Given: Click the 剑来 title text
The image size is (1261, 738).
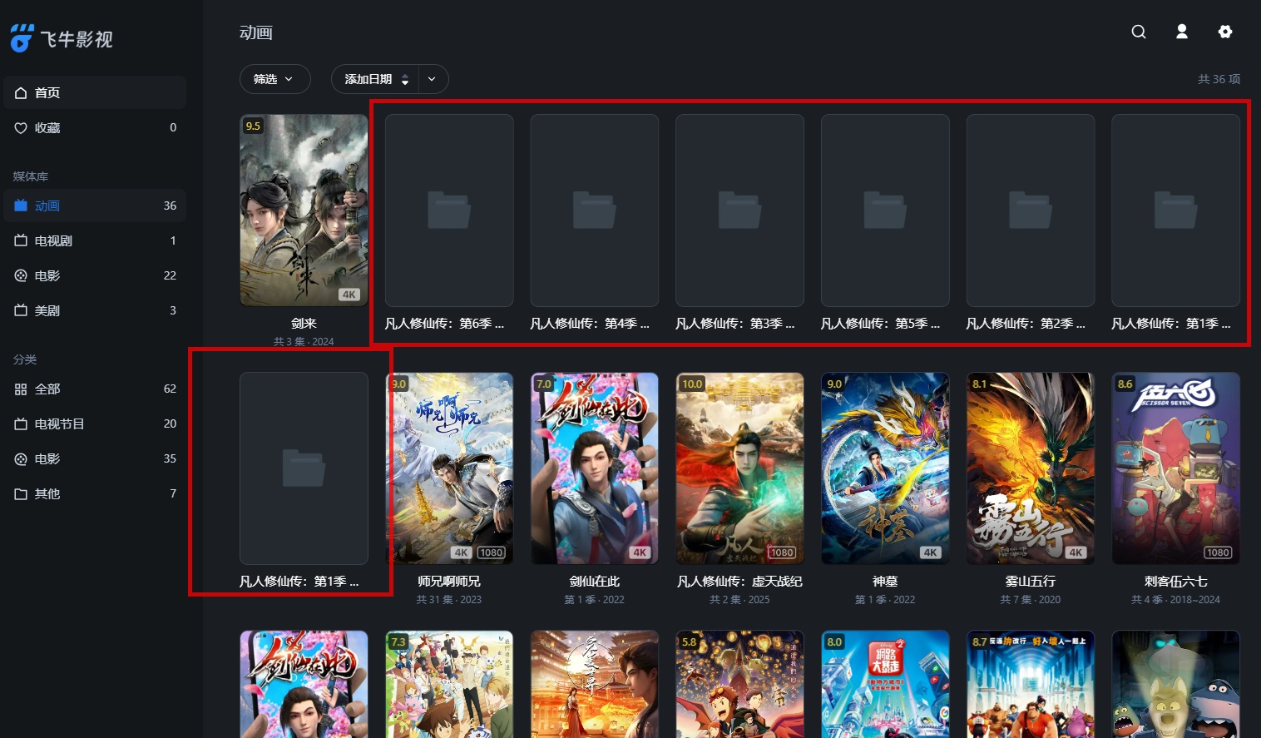Looking at the screenshot, I should (304, 324).
